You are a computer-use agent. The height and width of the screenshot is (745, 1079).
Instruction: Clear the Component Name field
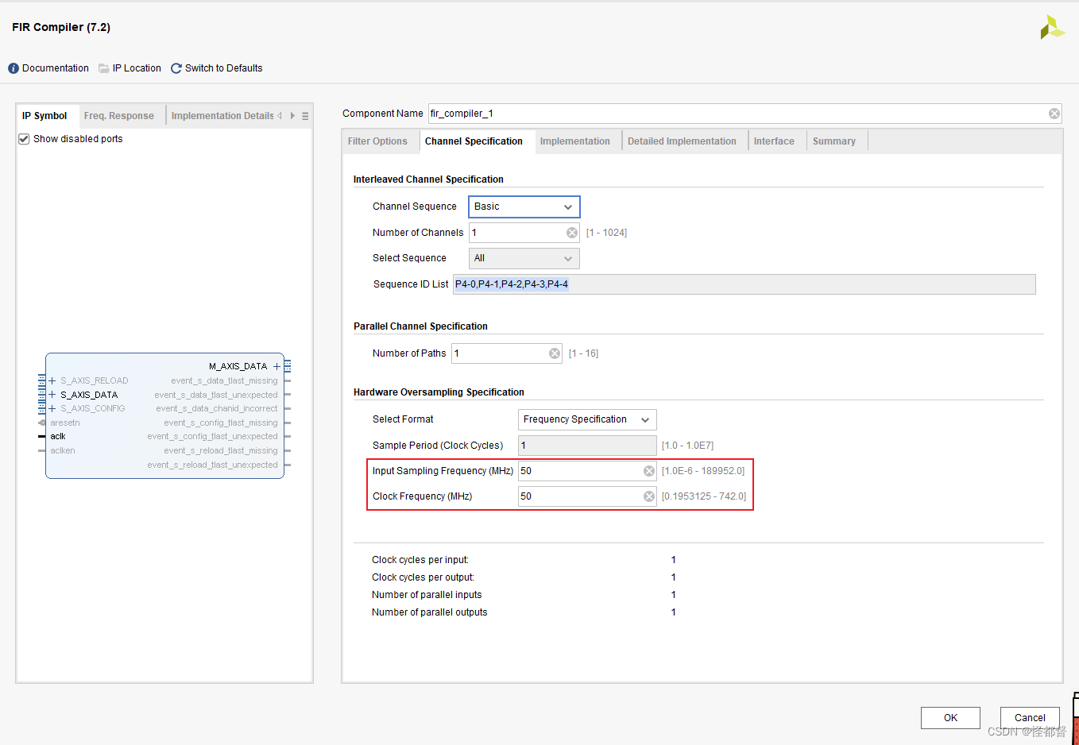tap(1054, 114)
